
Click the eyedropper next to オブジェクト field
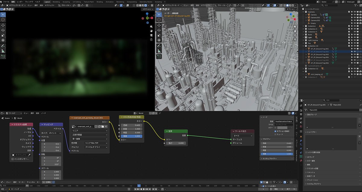pyautogui.click(x=29, y=155)
